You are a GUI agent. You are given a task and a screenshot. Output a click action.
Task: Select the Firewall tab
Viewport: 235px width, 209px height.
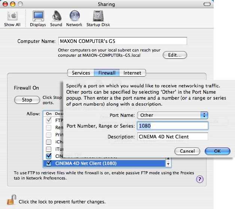coord(107,73)
